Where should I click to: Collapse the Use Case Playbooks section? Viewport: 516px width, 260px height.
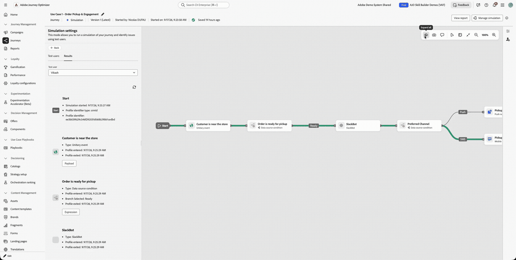pos(6,139)
